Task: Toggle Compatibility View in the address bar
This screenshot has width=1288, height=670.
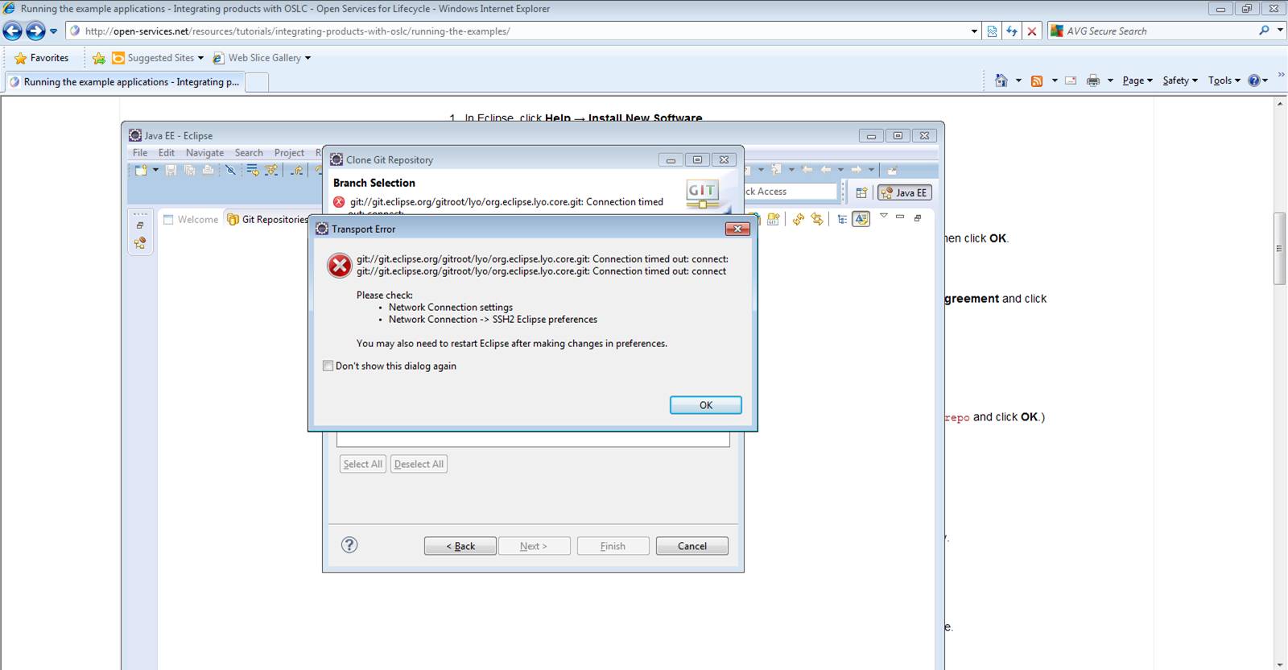Action: tap(992, 31)
